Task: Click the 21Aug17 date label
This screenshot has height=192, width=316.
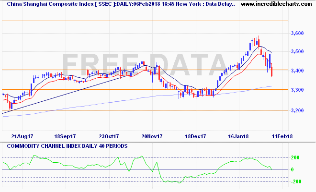Action: click(22, 136)
